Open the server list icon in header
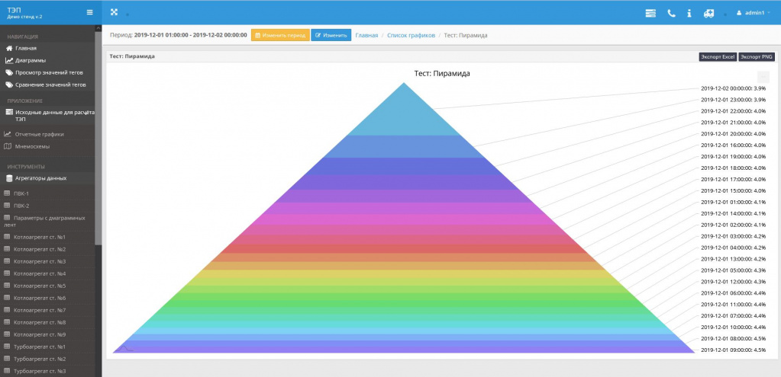 point(650,14)
